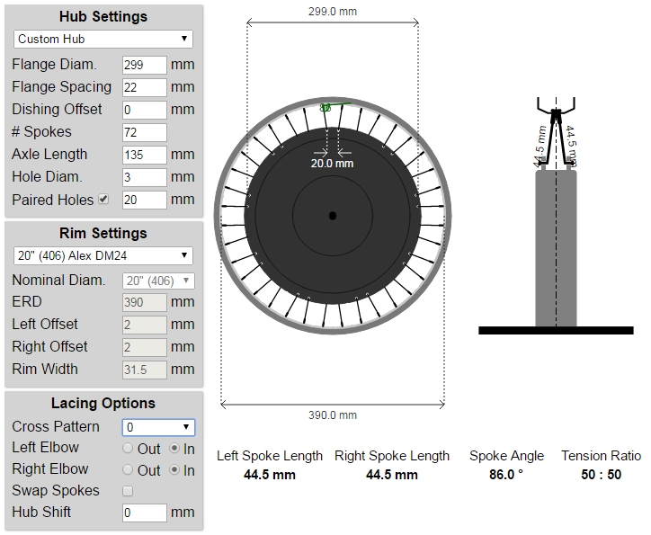This screenshot has height=535, width=651.
Task: Click the Hole Diam. input field
Action: pos(144,177)
